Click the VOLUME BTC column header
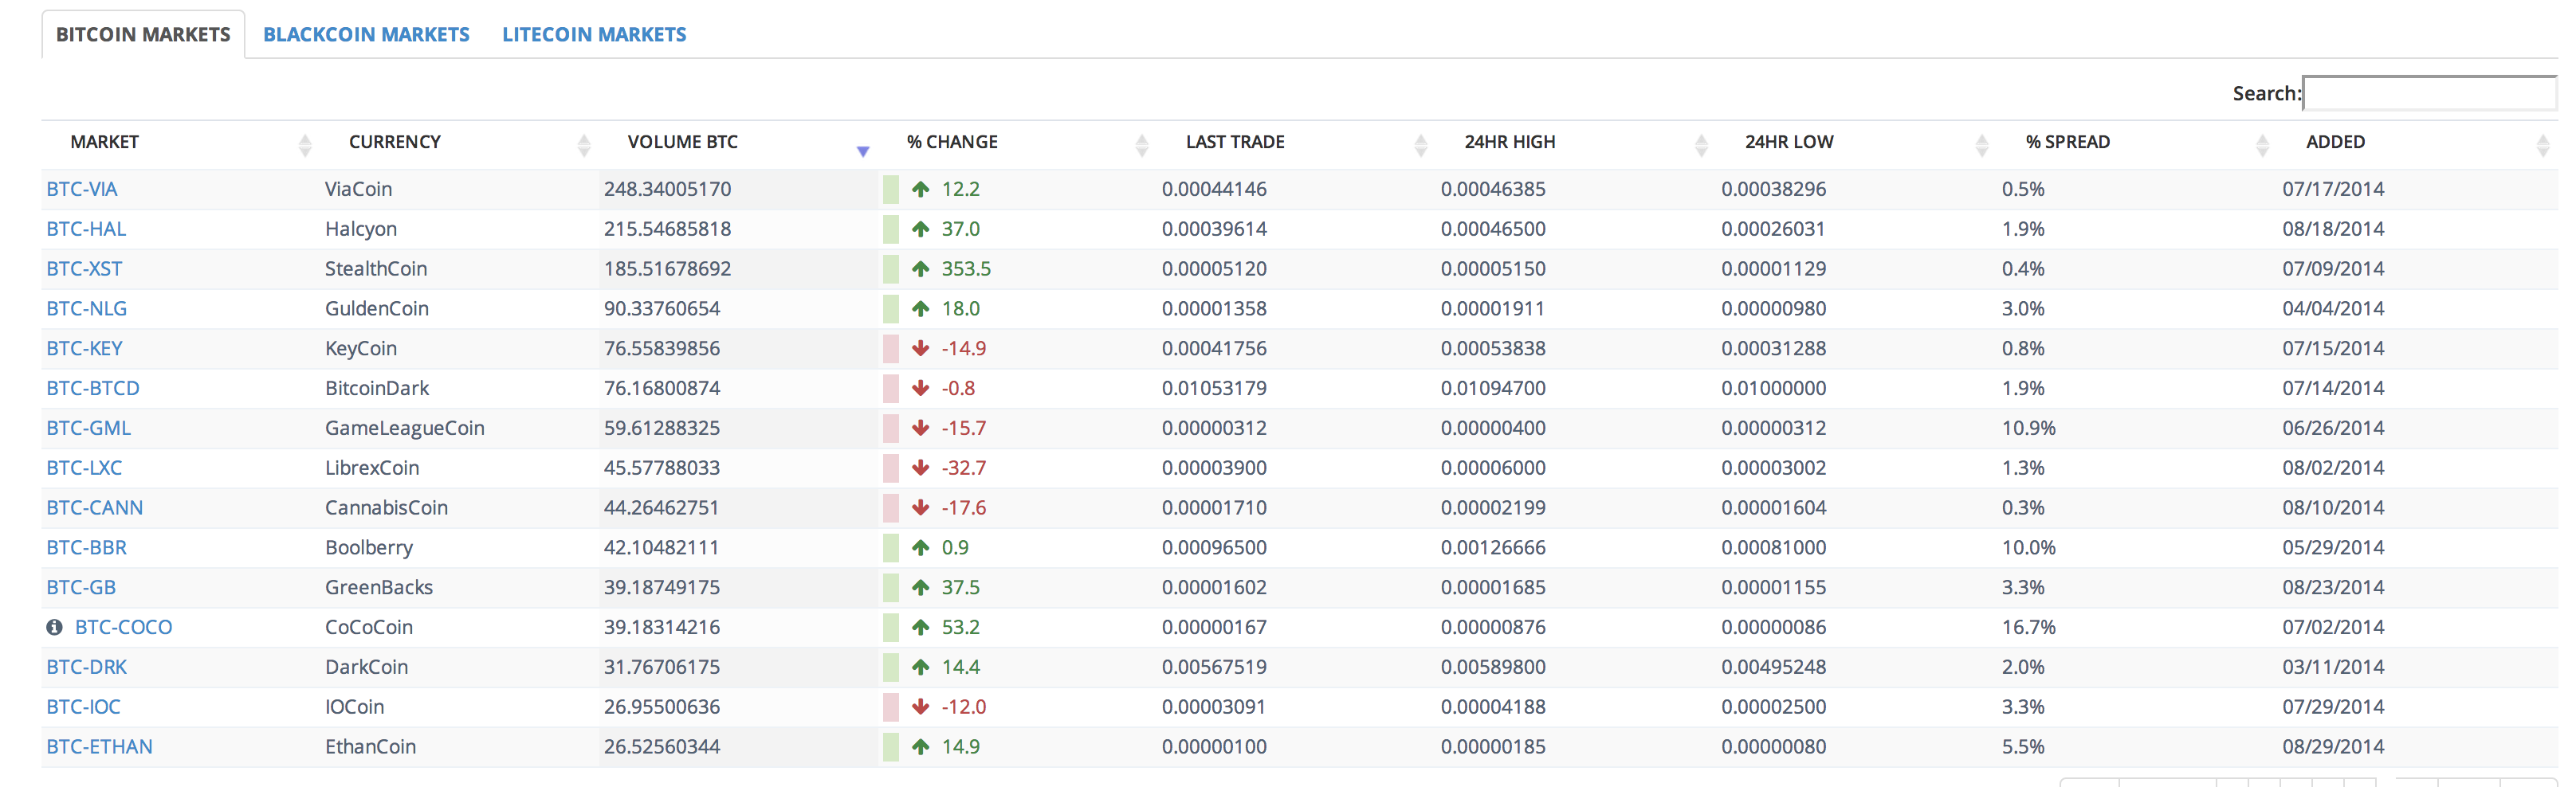This screenshot has height=787, width=2576. pyautogui.click(x=683, y=142)
